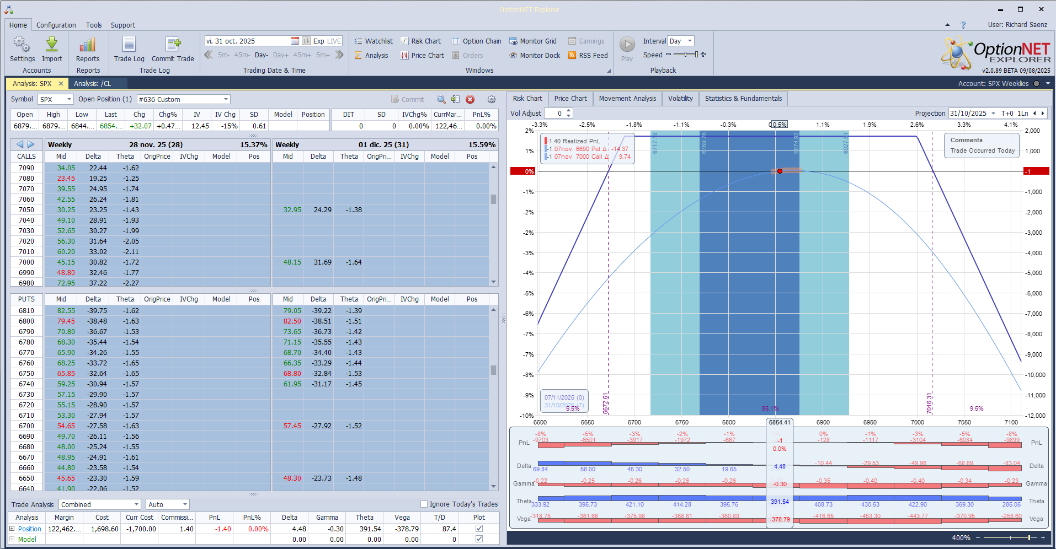The height and width of the screenshot is (549, 1056).
Task: Open the #636 Custom position dropdown
Action: [x=226, y=99]
